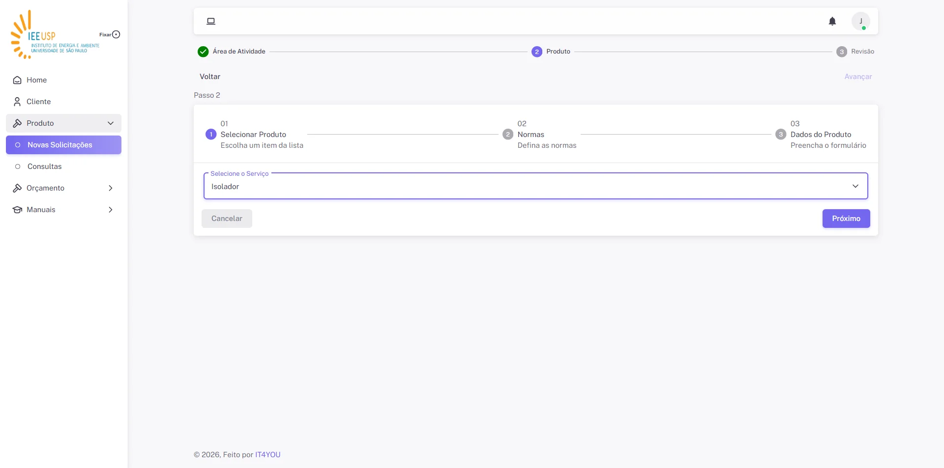Click 'Preencha o formulário' text
Viewport: 944px width, 468px height.
828,145
